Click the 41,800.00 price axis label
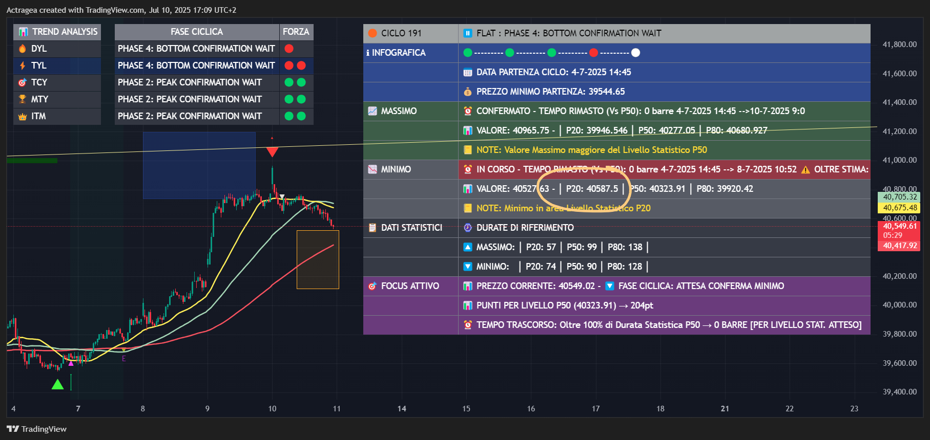Screen dimensions: 930x440 900,45
